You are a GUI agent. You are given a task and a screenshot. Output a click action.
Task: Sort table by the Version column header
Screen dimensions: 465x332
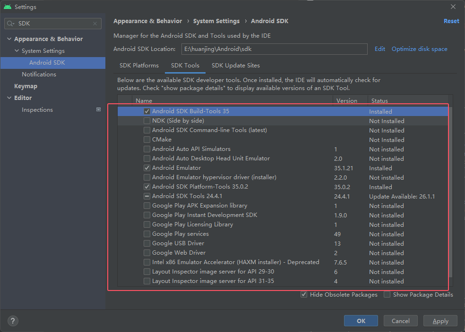350,100
